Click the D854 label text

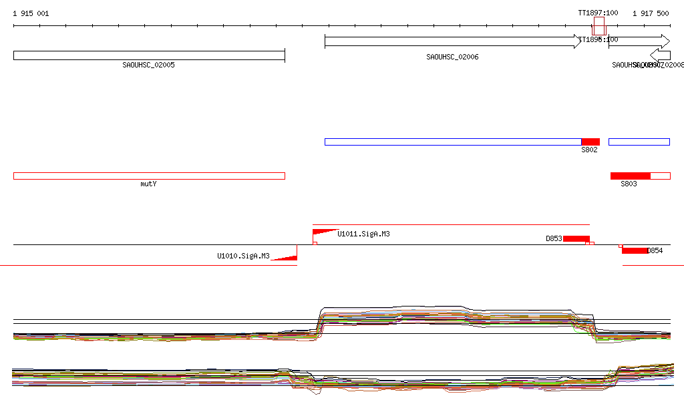(x=655, y=250)
